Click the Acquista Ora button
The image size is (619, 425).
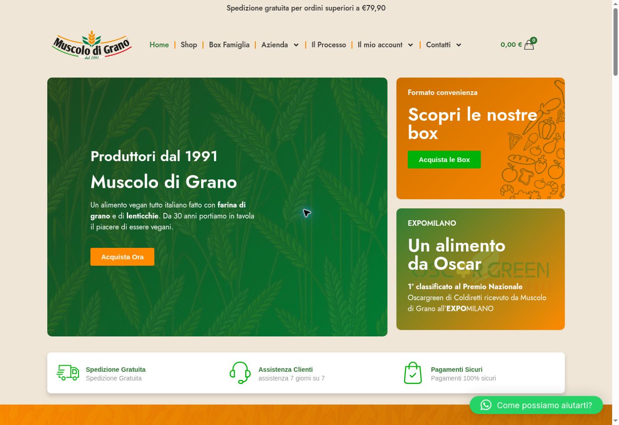point(122,257)
